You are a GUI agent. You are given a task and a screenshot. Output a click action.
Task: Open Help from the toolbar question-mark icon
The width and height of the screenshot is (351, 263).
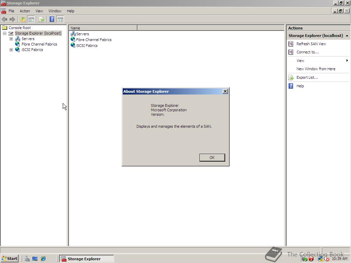[x=52, y=20]
